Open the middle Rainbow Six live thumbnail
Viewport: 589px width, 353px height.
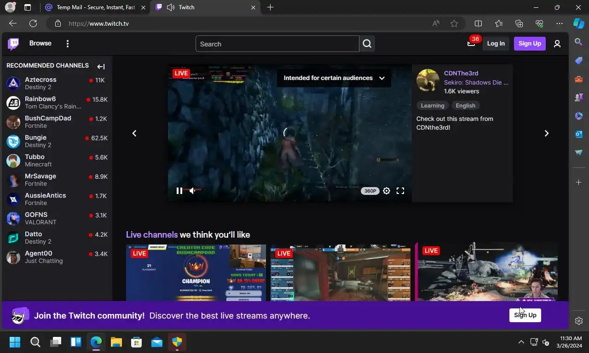coord(341,273)
